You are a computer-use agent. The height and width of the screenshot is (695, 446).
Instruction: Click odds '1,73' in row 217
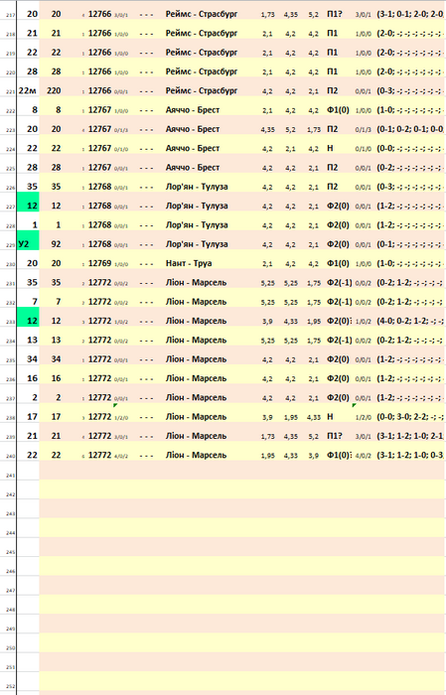pos(268,15)
